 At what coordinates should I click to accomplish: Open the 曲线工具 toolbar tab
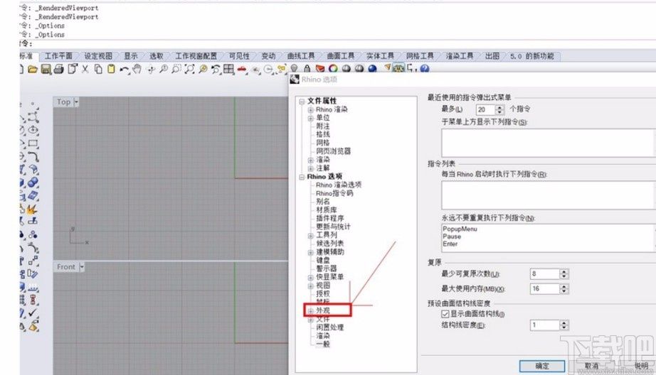pyautogui.click(x=300, y=56)
